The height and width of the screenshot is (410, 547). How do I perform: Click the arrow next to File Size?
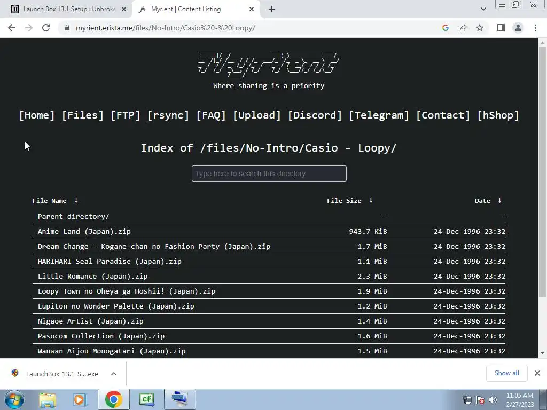click(371, 201)
